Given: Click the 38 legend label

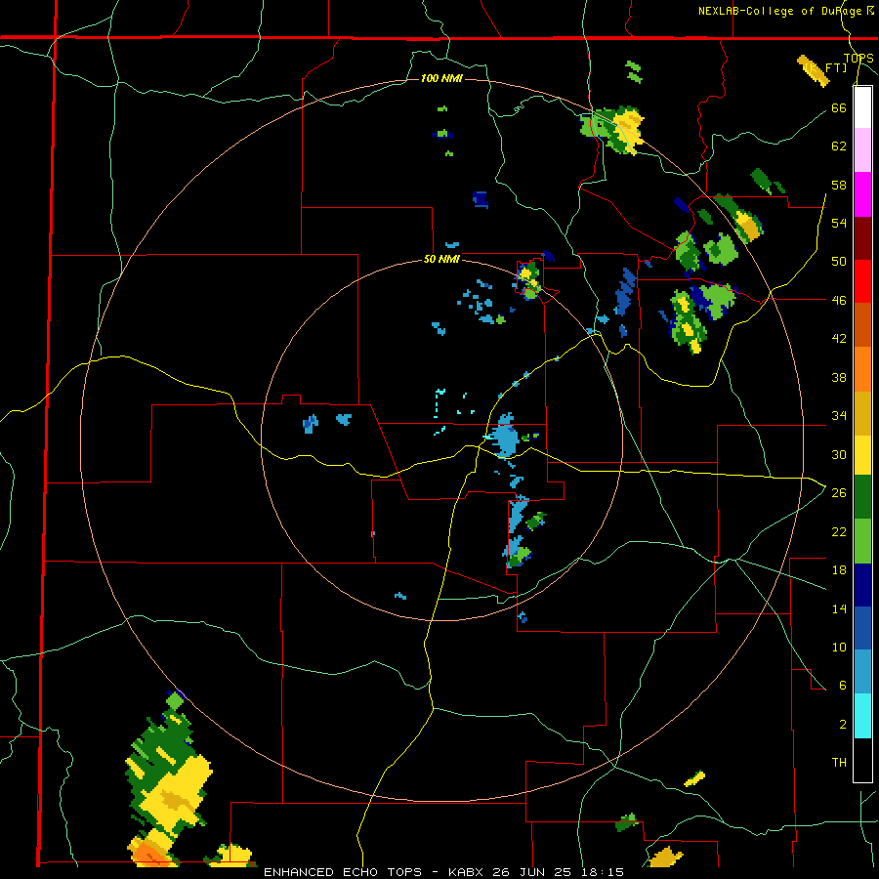Looking at the screenshot, I should (839, 377).
